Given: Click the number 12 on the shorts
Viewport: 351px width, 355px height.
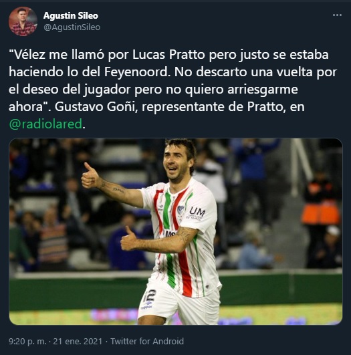Looking at the screenshot, I should [x=150, y=295].
